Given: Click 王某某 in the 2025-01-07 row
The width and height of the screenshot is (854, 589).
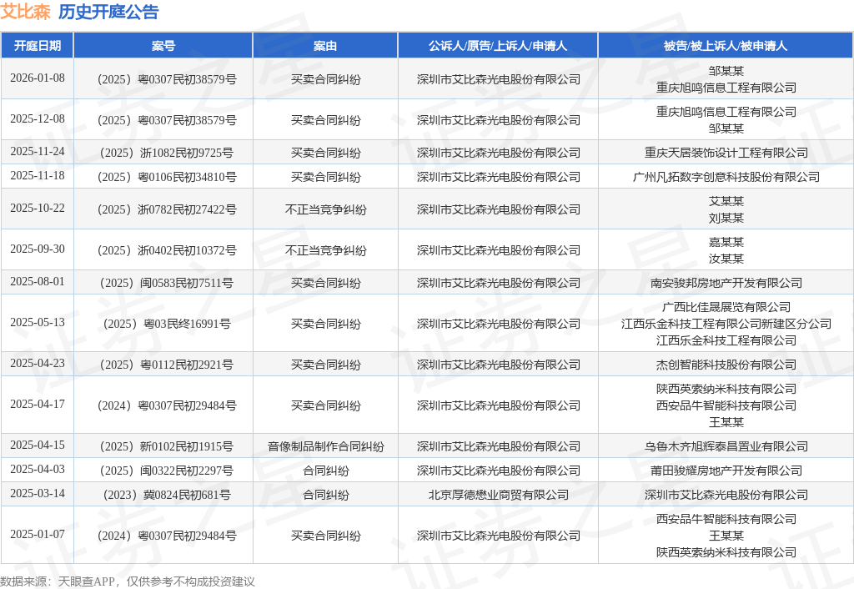Looking at the screenshot, I should tap(726, 536).
